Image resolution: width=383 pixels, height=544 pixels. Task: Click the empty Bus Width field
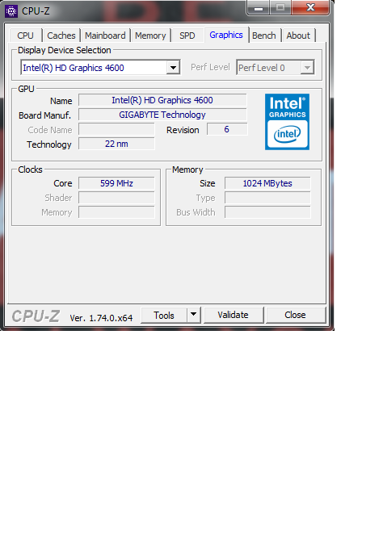(x=267, y=212)
